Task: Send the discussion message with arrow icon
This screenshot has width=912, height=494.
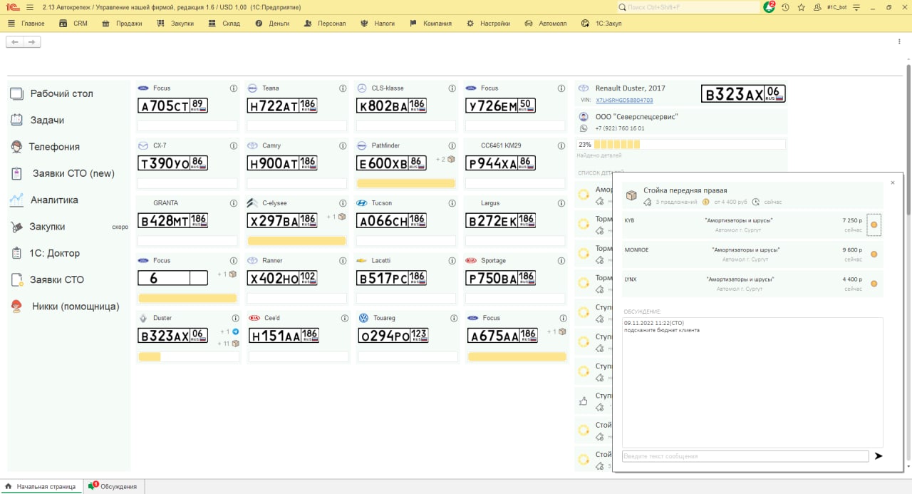Action: click(879, 456)
